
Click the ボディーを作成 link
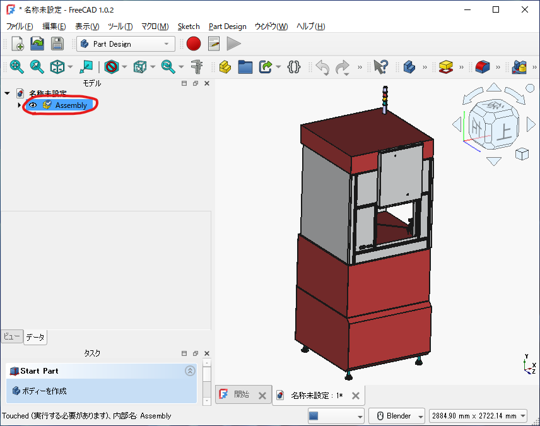[44, 391]
